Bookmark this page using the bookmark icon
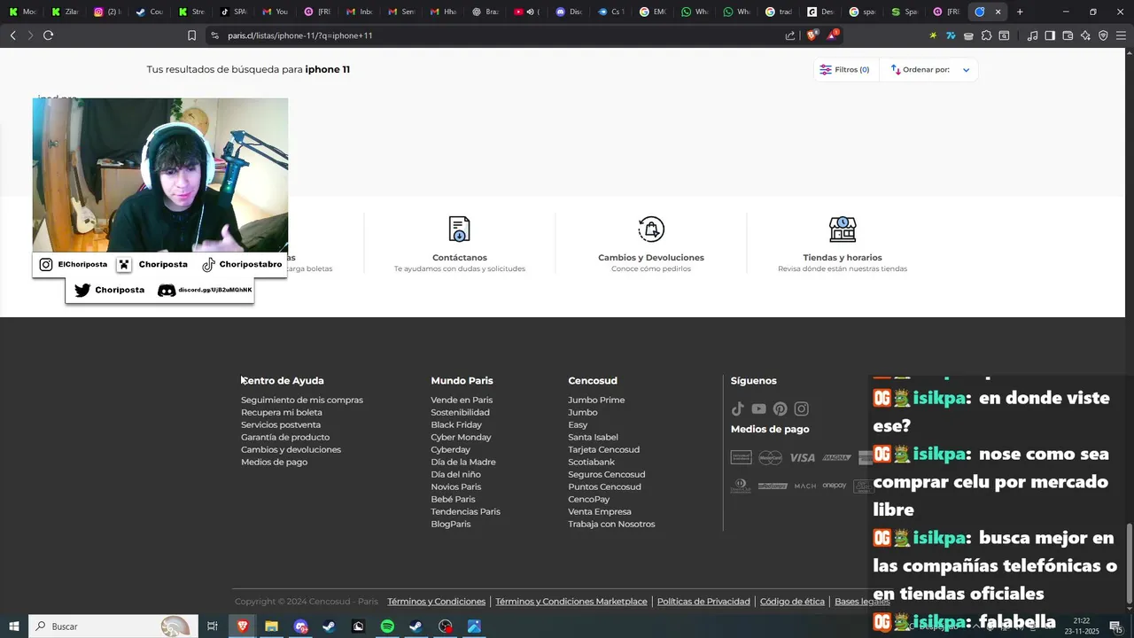This screenshot has height=638, width=1134. click(191, 35)
